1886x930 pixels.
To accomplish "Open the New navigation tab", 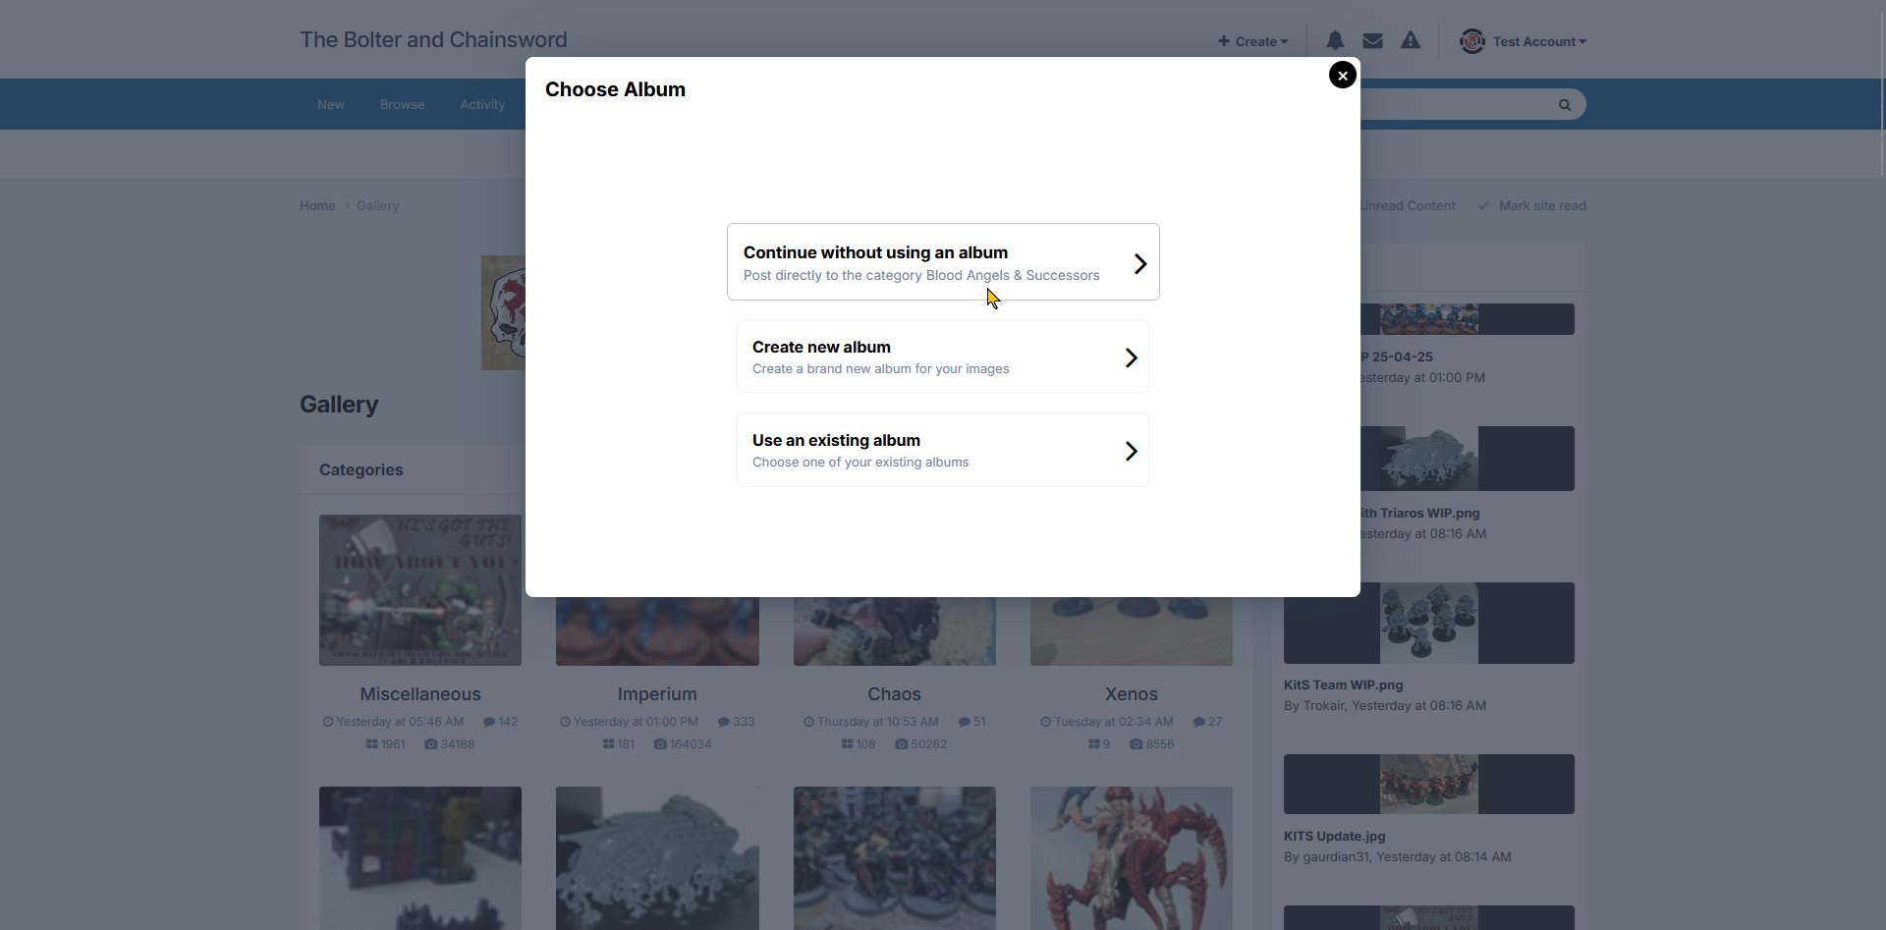I will [330, 105].
